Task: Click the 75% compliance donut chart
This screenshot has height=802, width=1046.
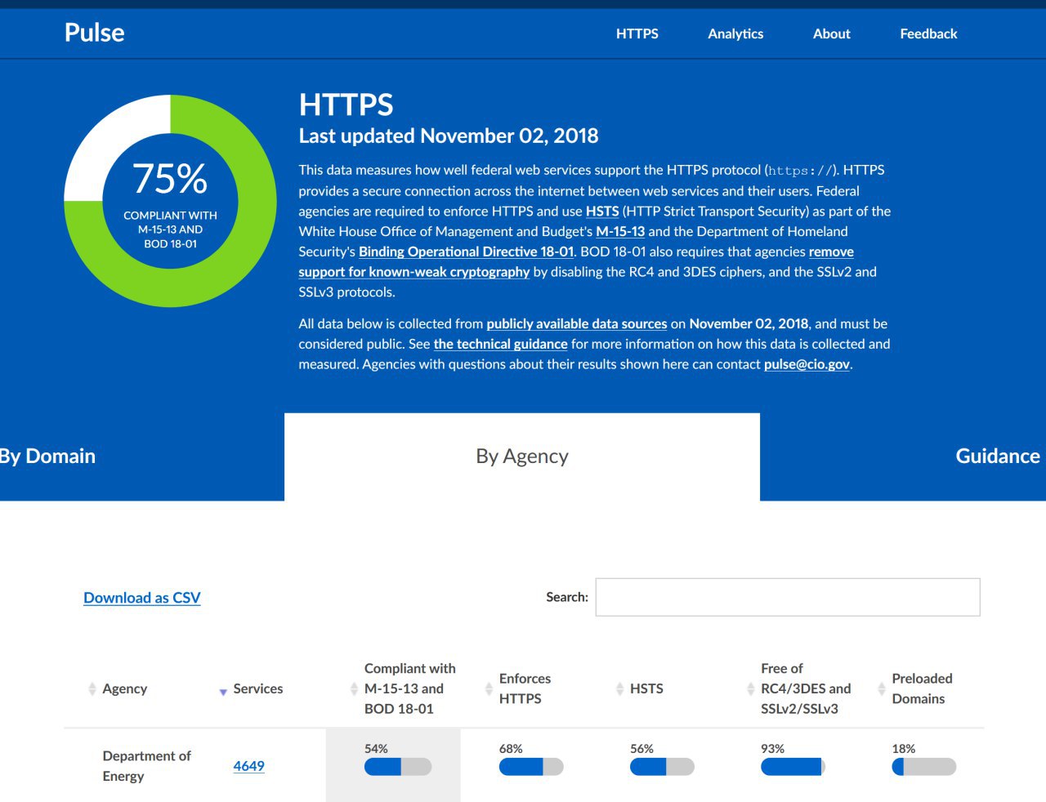Action: [x=171, y=201]
